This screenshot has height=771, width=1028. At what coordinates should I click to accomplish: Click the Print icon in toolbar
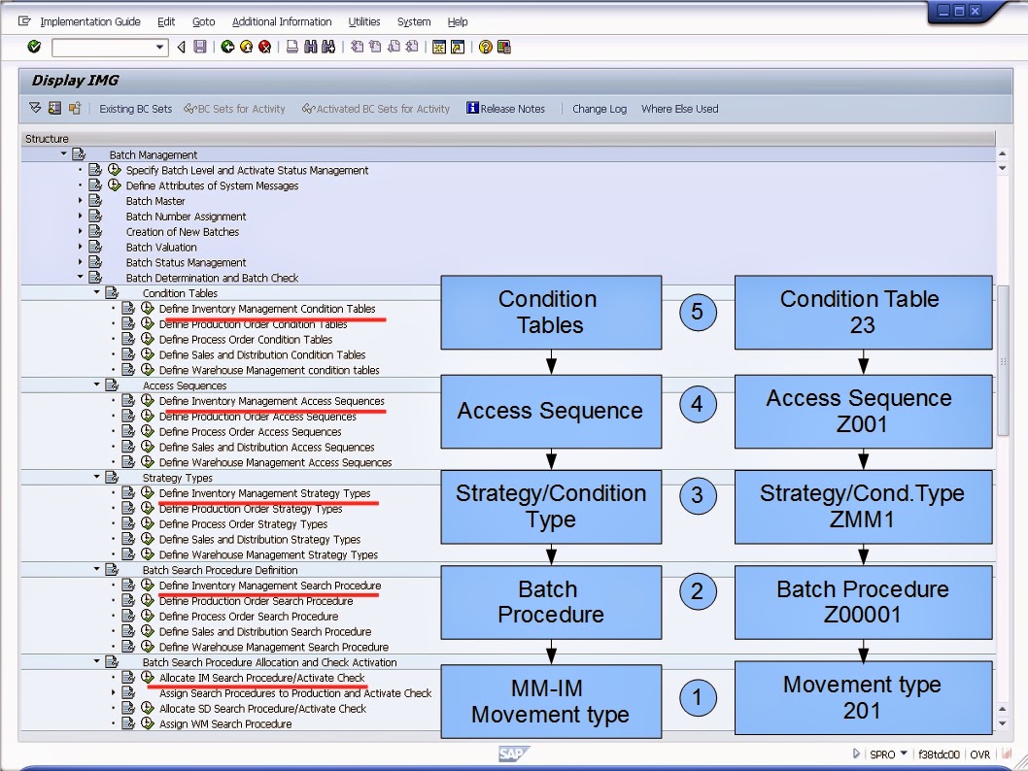292,48
